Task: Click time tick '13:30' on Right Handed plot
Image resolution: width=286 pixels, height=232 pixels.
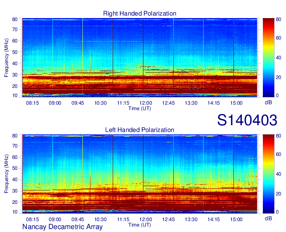Action: [191, 103]
